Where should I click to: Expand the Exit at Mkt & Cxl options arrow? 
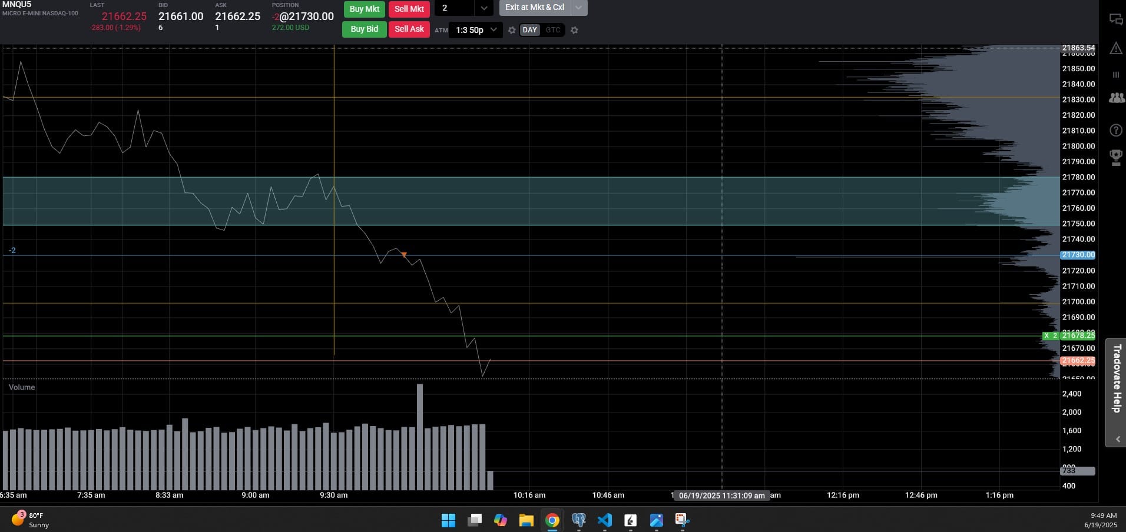579,8
